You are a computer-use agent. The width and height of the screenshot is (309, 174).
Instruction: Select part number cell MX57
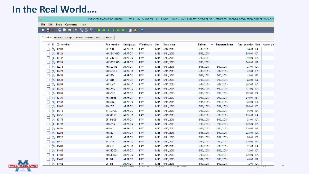tap(109, 137)
